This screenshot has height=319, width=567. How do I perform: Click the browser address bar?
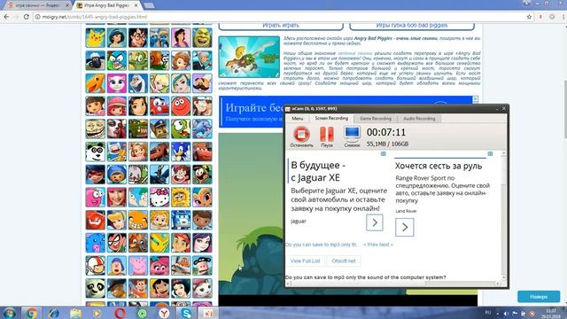click(282, 17)
